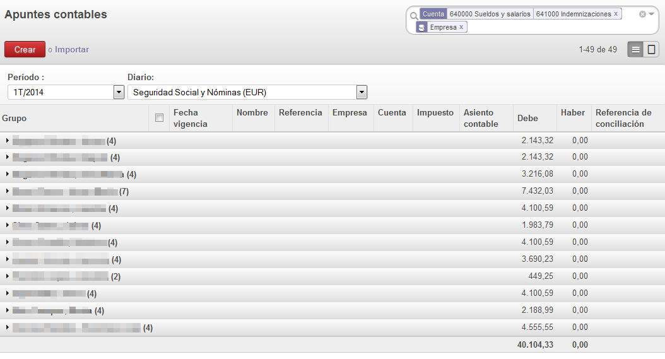Click inside the search input field

(x=549, y=27)
